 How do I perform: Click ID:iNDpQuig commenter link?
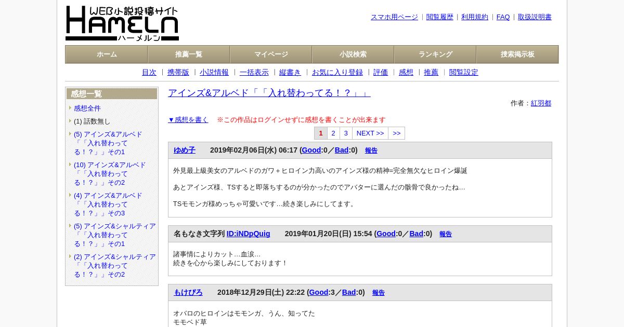point(249,234)
